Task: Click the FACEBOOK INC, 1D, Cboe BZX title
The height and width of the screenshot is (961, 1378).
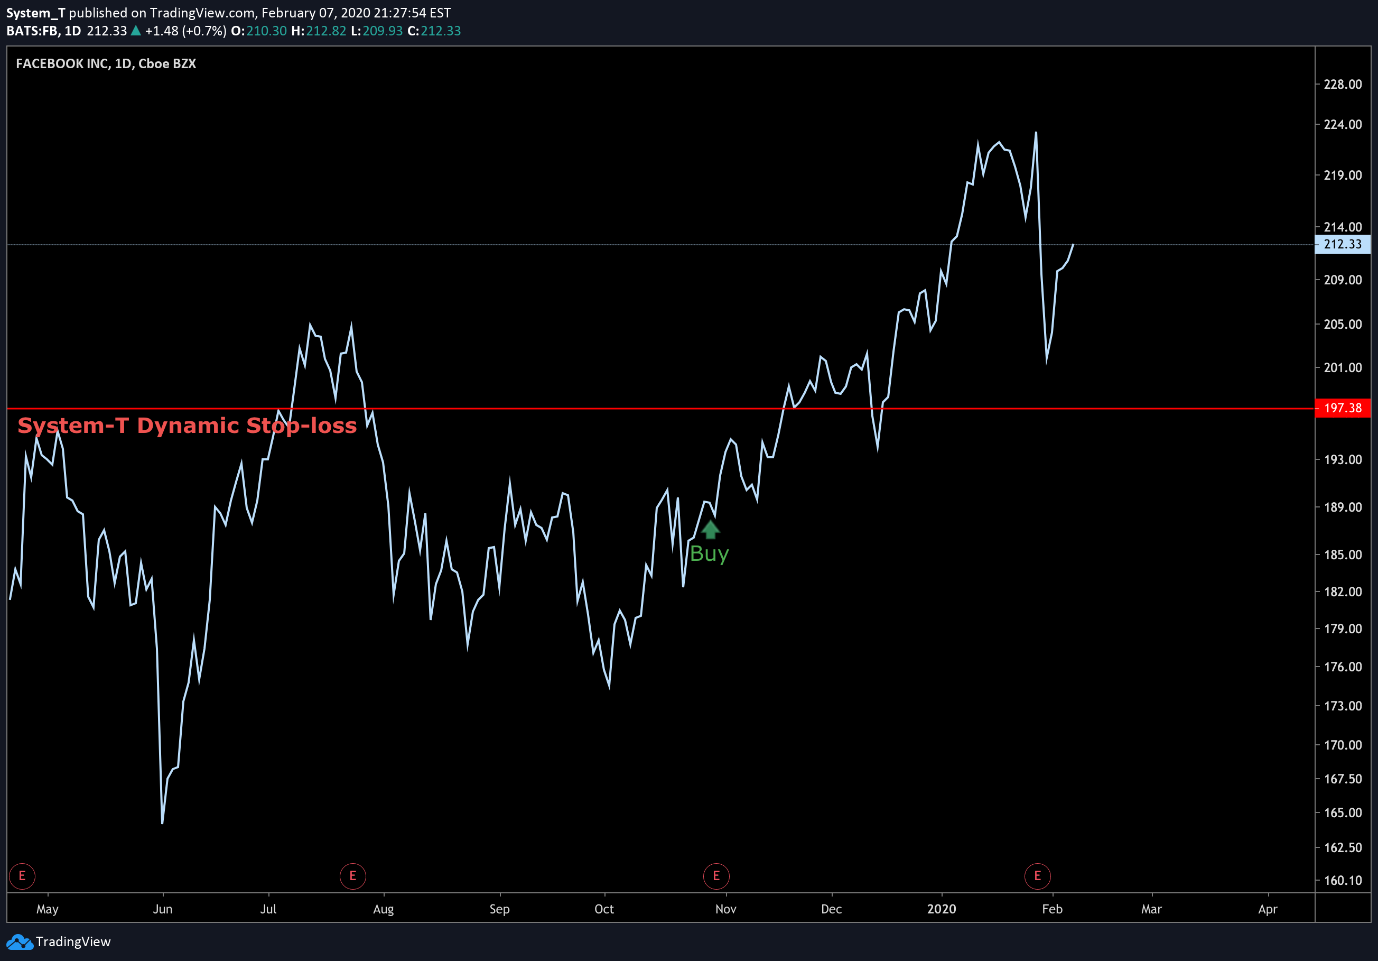Action: 106,63
